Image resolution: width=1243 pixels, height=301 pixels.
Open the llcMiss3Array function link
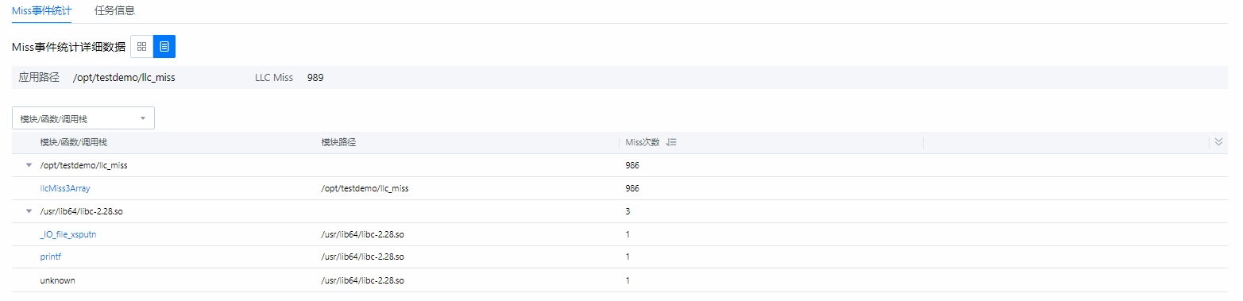(x=65, y=189)
